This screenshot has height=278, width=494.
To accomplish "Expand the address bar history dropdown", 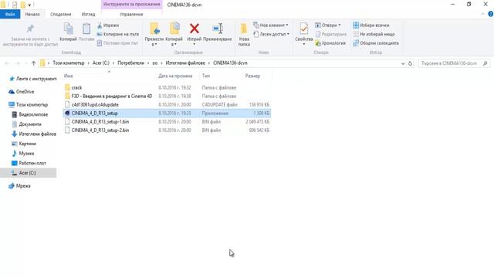I will [403, 63].
